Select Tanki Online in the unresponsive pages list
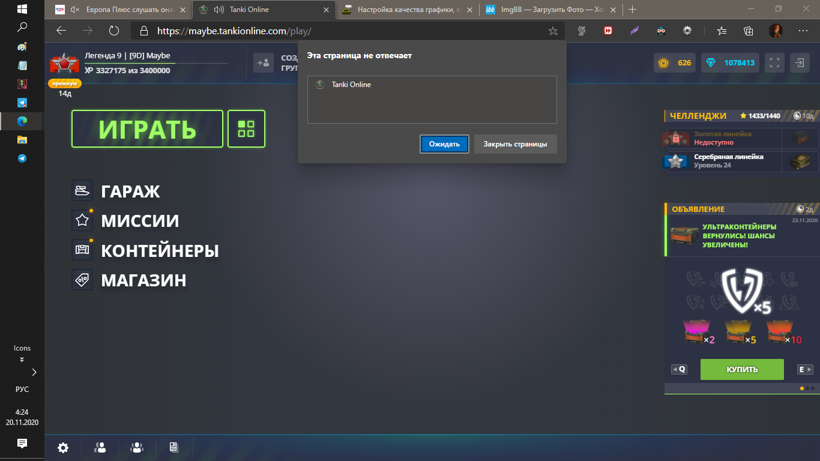 (432, 85)
